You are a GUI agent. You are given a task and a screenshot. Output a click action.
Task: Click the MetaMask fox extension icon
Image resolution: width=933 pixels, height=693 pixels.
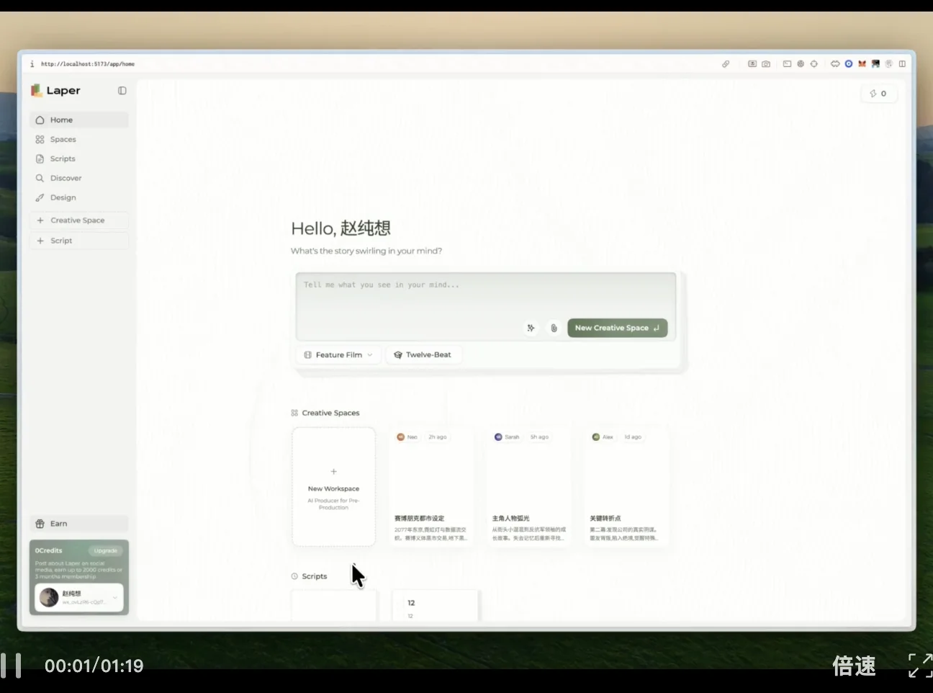tap(862, 64)
